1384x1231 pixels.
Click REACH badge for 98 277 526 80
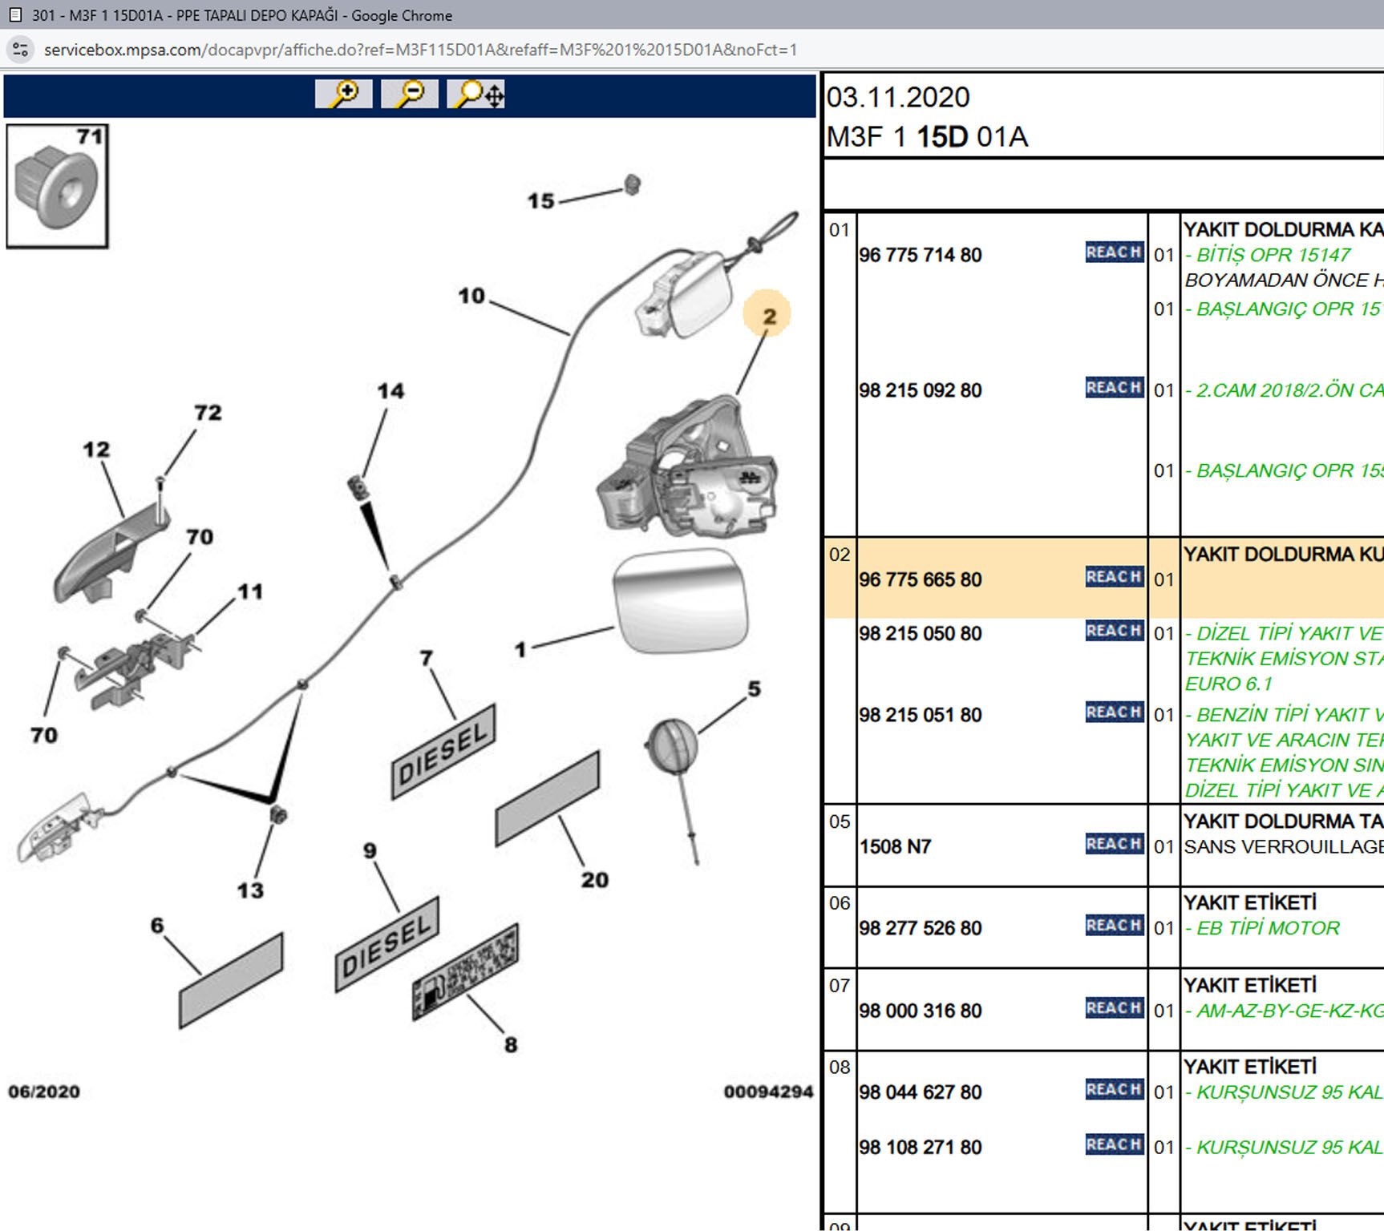(1114, 926)
